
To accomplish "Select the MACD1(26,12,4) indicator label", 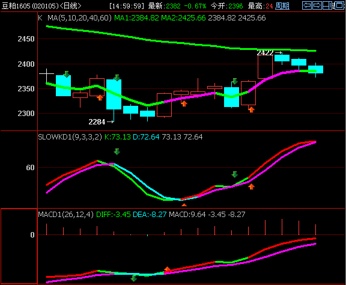I will coord(65,214).
